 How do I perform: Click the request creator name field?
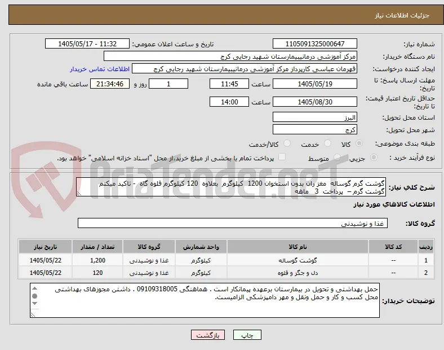click(245, 69)
